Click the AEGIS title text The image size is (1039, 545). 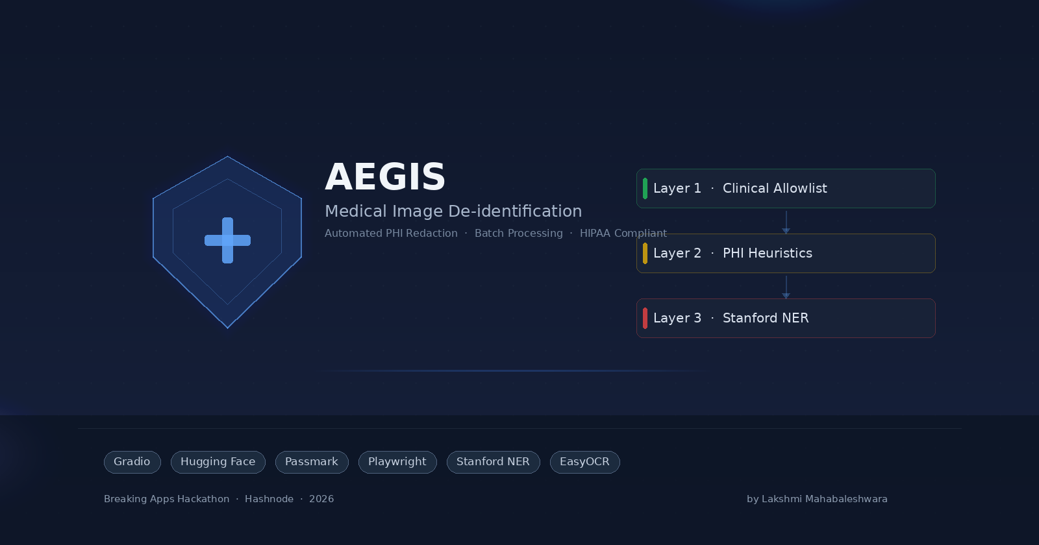pos(385,177)
